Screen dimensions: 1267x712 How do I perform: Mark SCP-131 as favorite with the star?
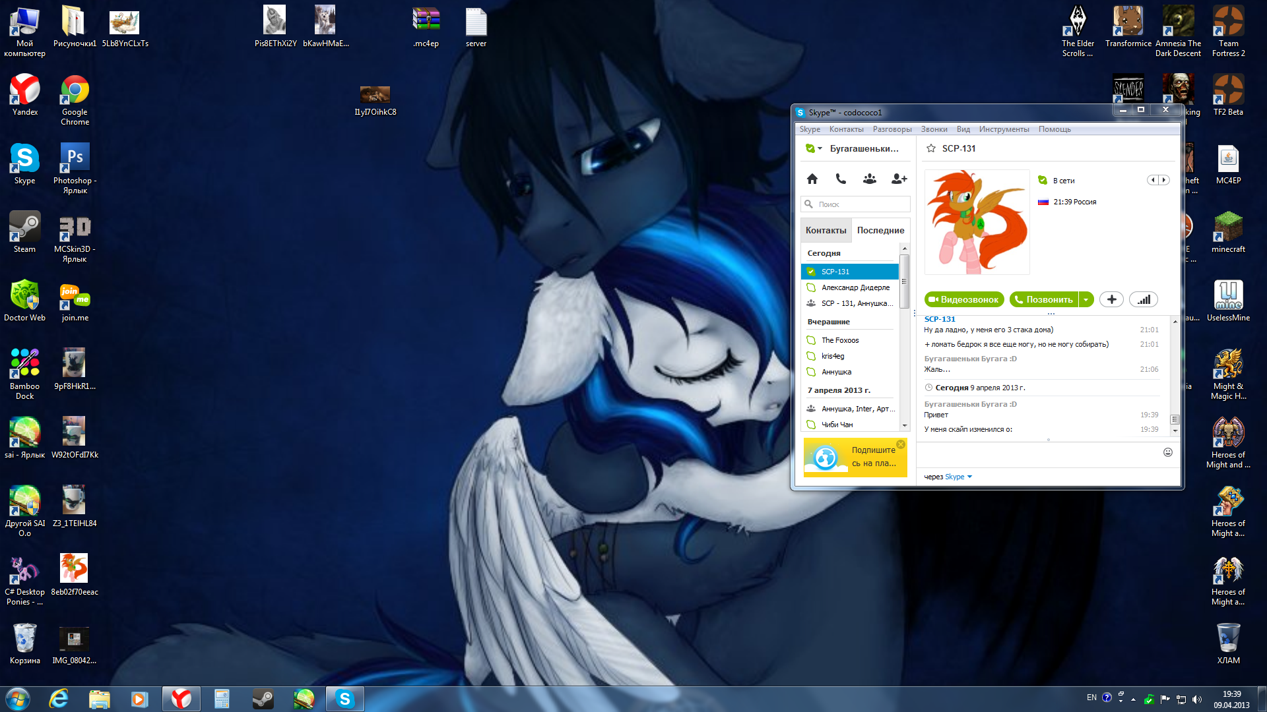[x=931, y=148]
